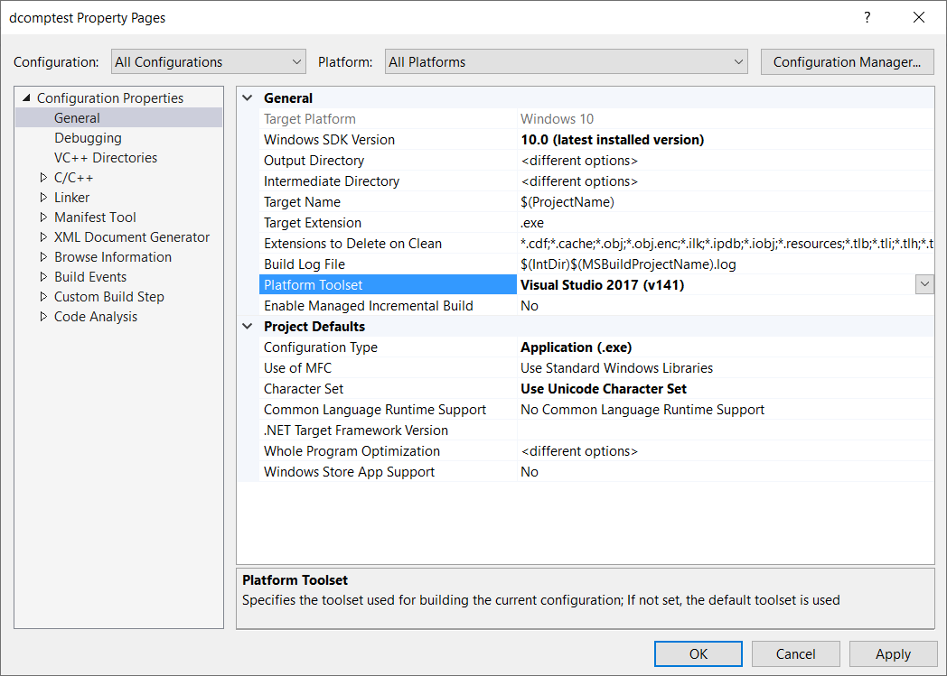Screen dimensions: 947x676
Task: Collapse the General property section
Action: pos(248,98)
